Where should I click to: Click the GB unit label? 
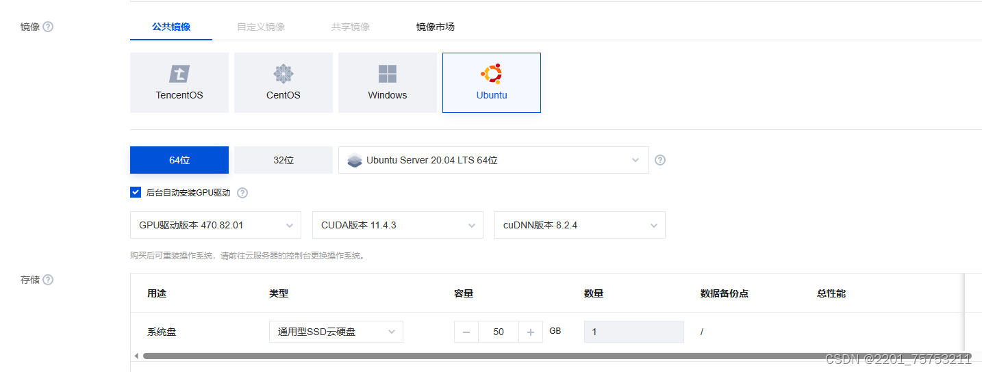(555, 331)
